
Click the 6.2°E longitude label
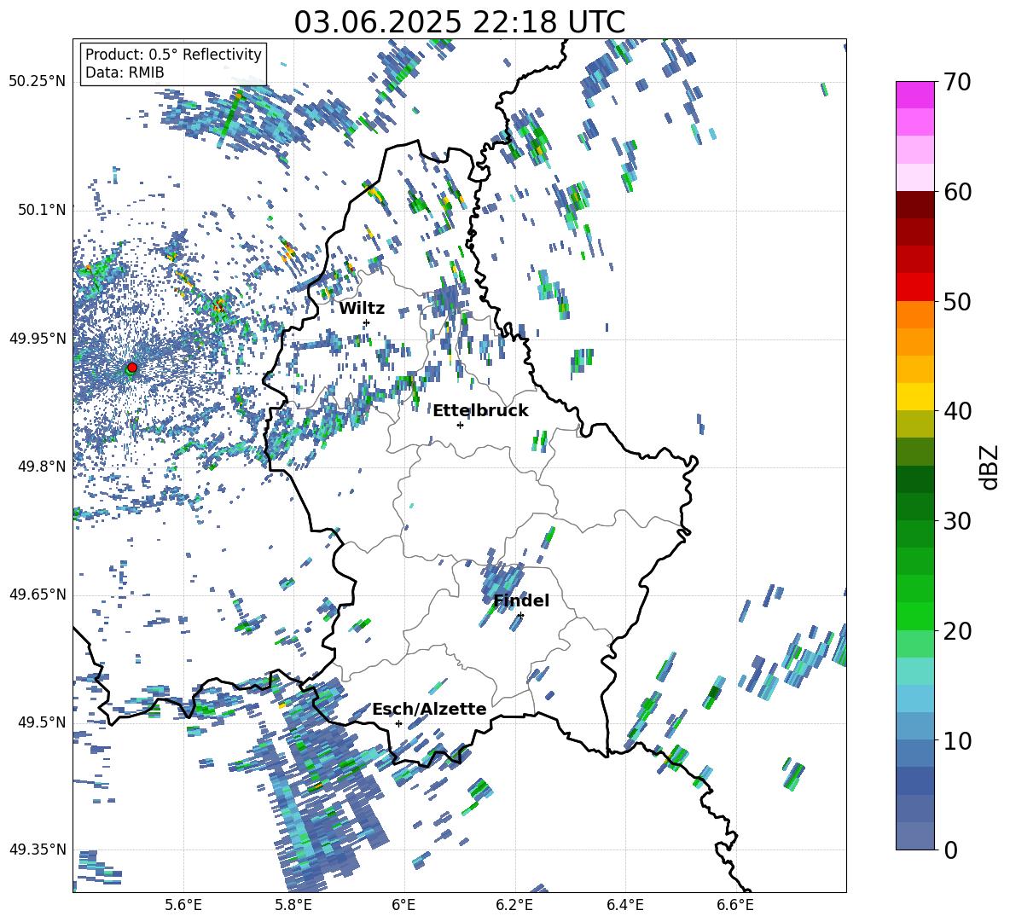pyautogui.click(x=514, y=905)
